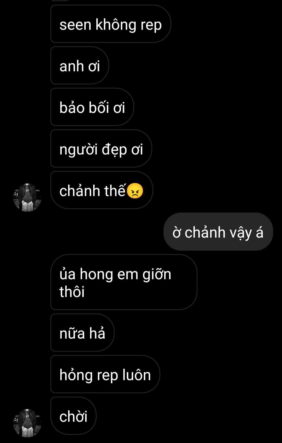
Task: Tap the 'anh ơi' message bubble
Action: click(80, 65)
